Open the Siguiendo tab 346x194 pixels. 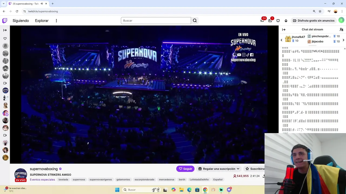[21, 21]
